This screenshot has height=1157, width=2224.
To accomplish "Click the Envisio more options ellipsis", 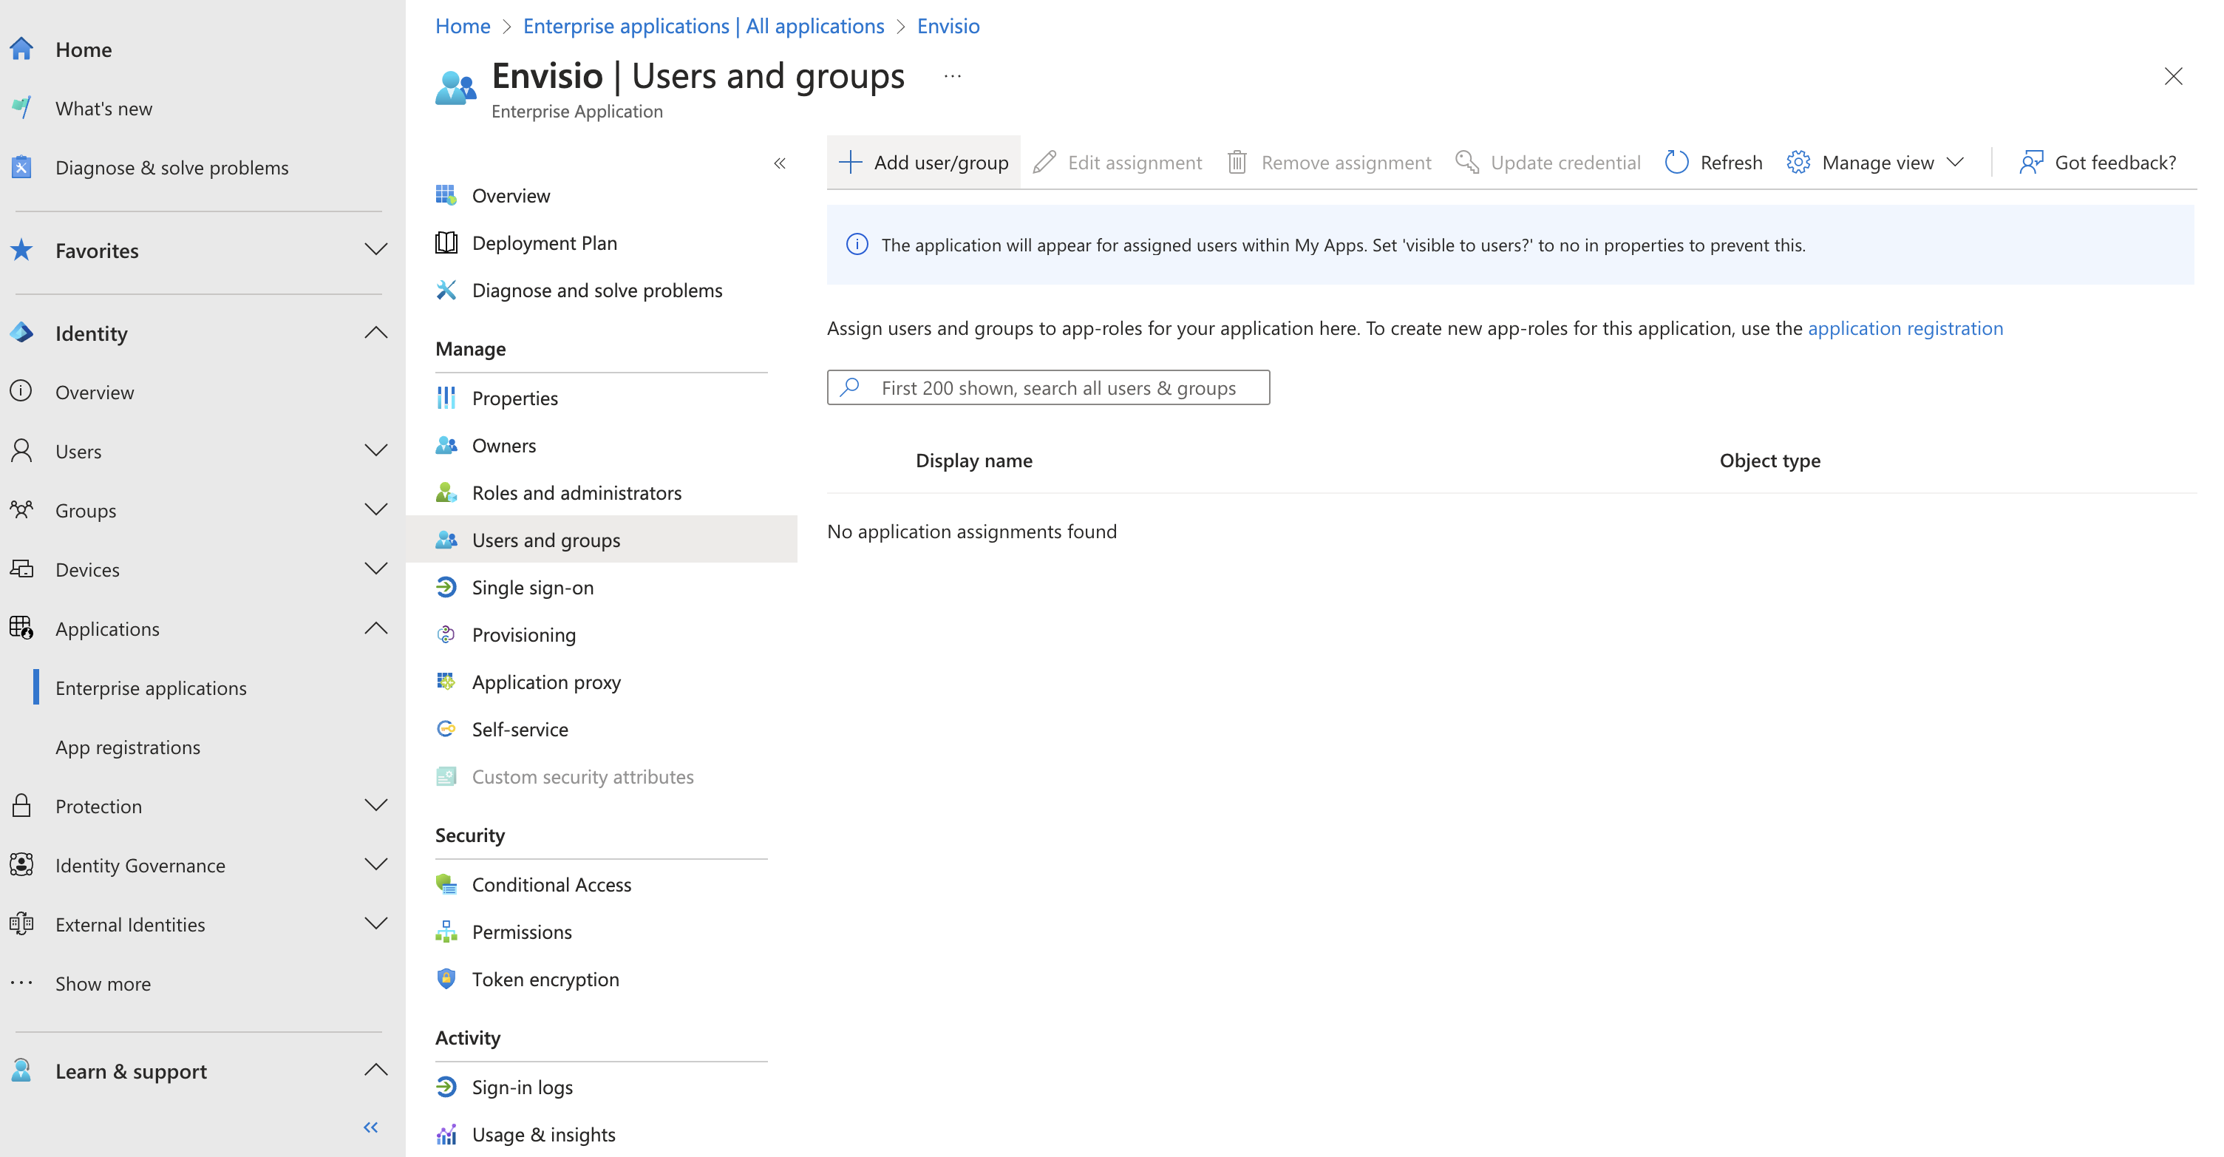I will tap(952, 76).
